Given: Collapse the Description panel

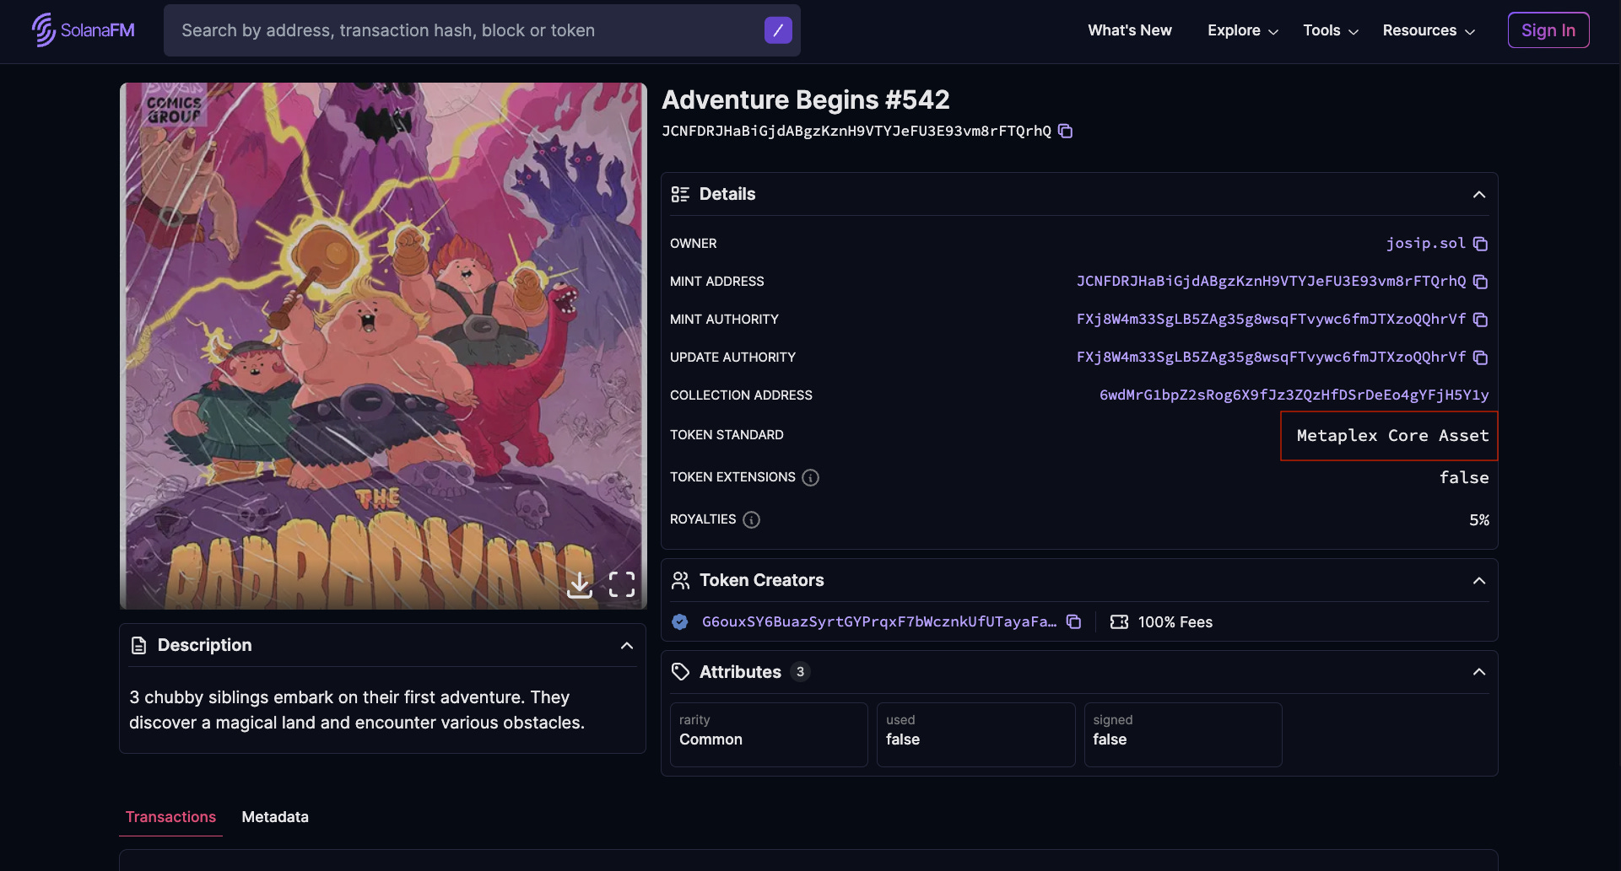Looking at the screenshot, I should (627, 646).
